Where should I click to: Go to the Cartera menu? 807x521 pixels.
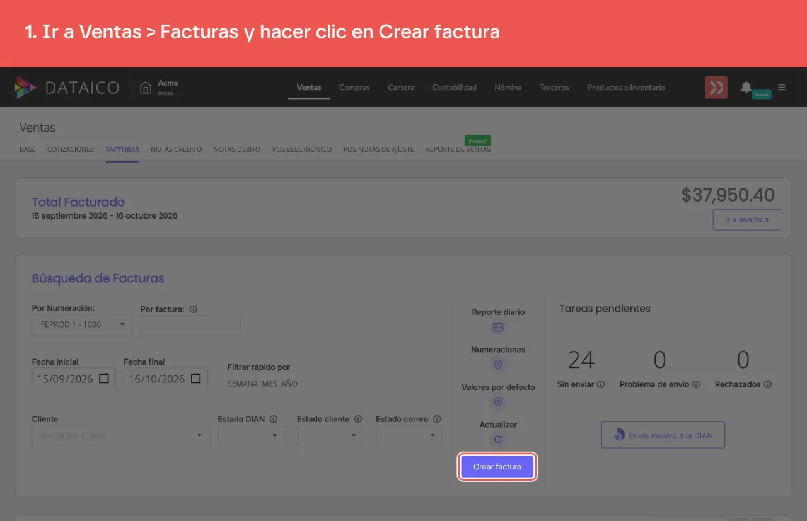(401, 88)
